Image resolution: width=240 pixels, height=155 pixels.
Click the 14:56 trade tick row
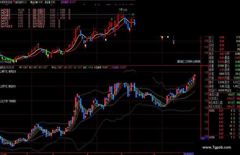[224, 137]
